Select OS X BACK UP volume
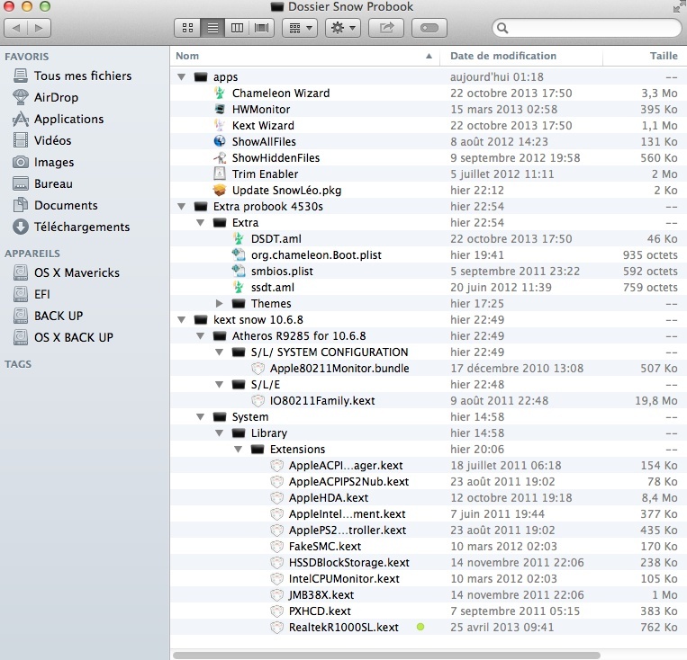This screenshot has width=687, height=660. pyautogui.click(x=63, y=337)
